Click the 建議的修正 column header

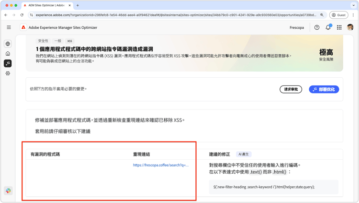point(219,155)
